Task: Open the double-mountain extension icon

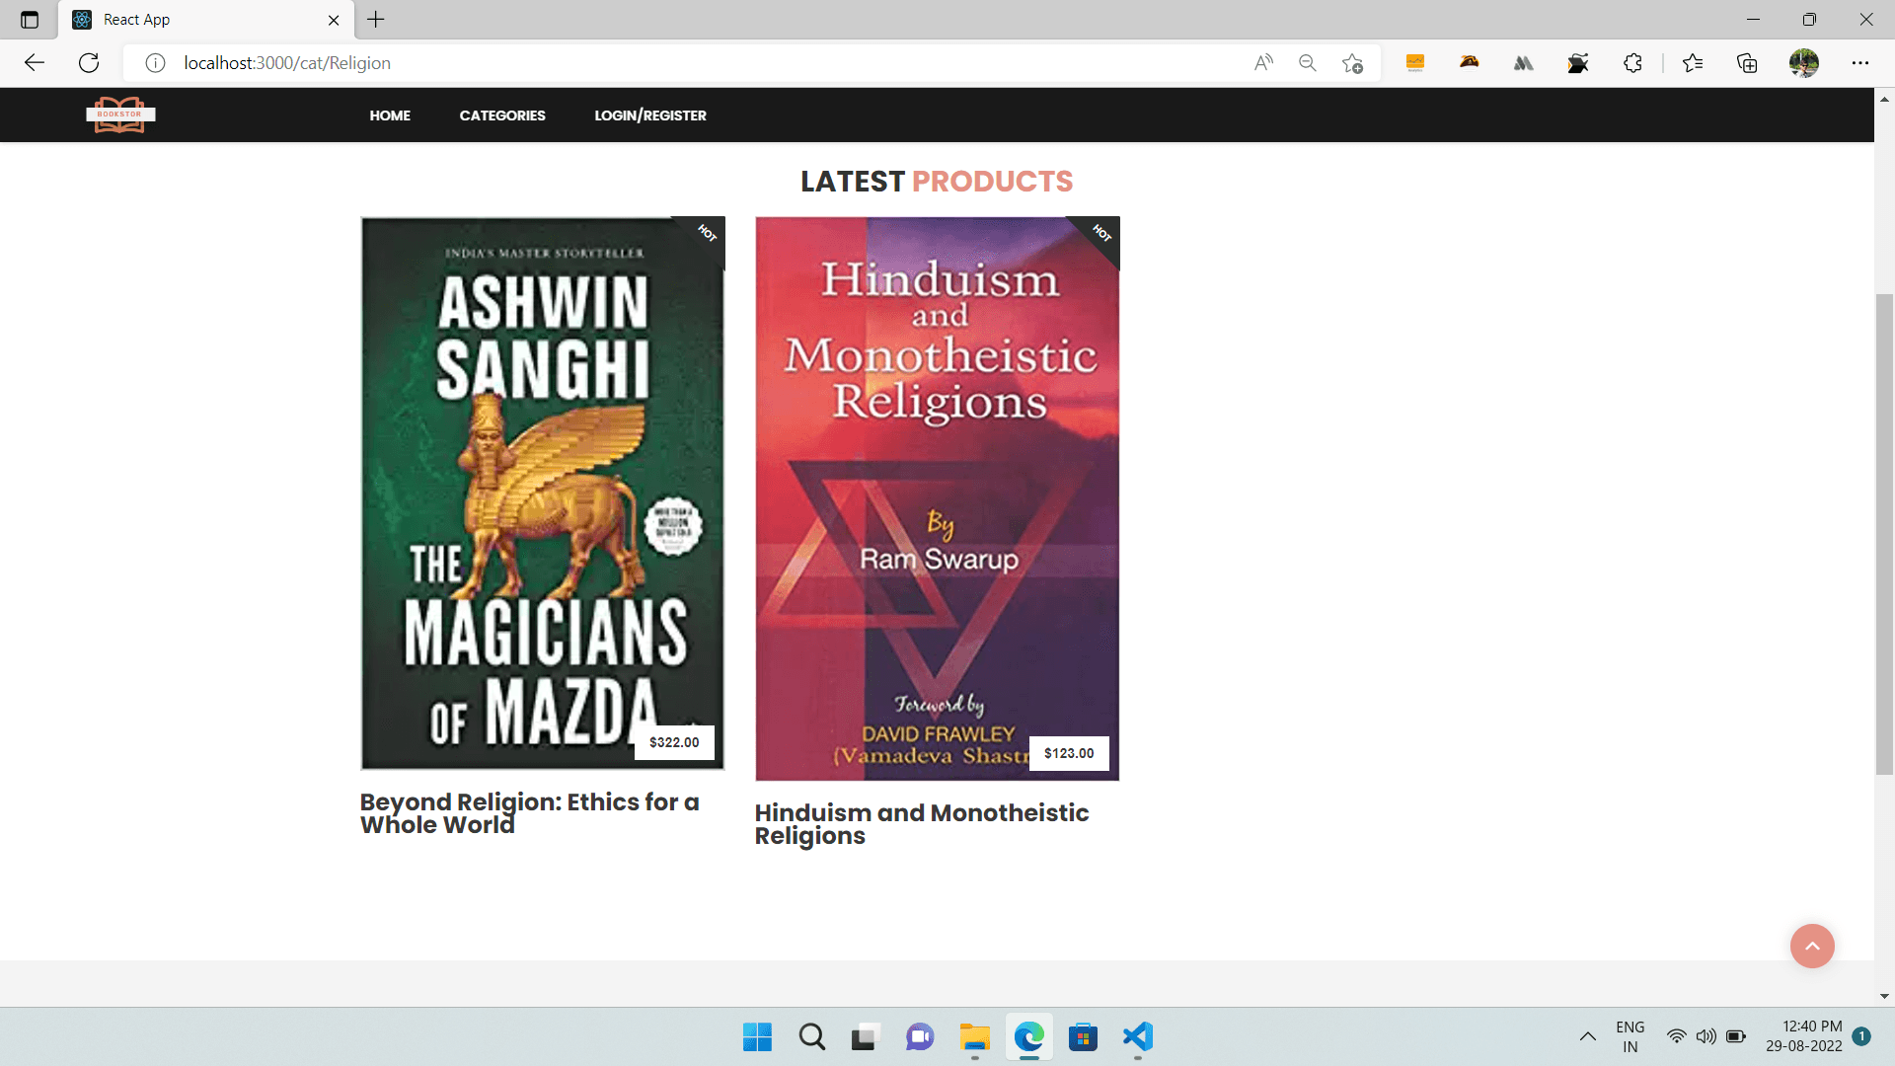Action: [x=1524, y=63]
